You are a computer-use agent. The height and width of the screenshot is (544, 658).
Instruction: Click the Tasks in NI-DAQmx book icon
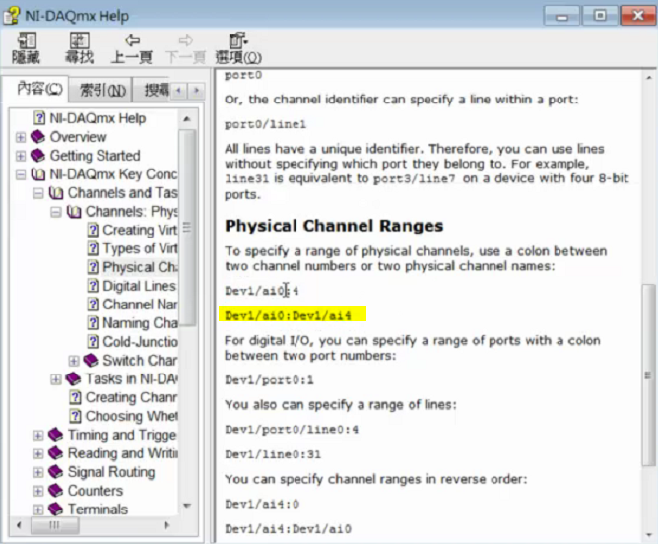[73, 378]
